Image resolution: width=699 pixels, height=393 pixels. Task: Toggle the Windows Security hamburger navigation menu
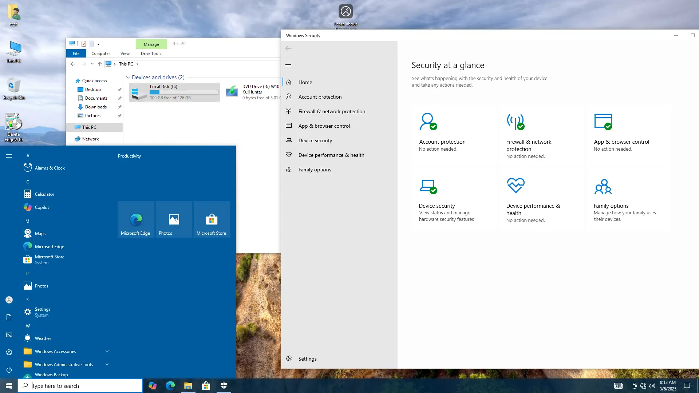click(x=288, y=65)
